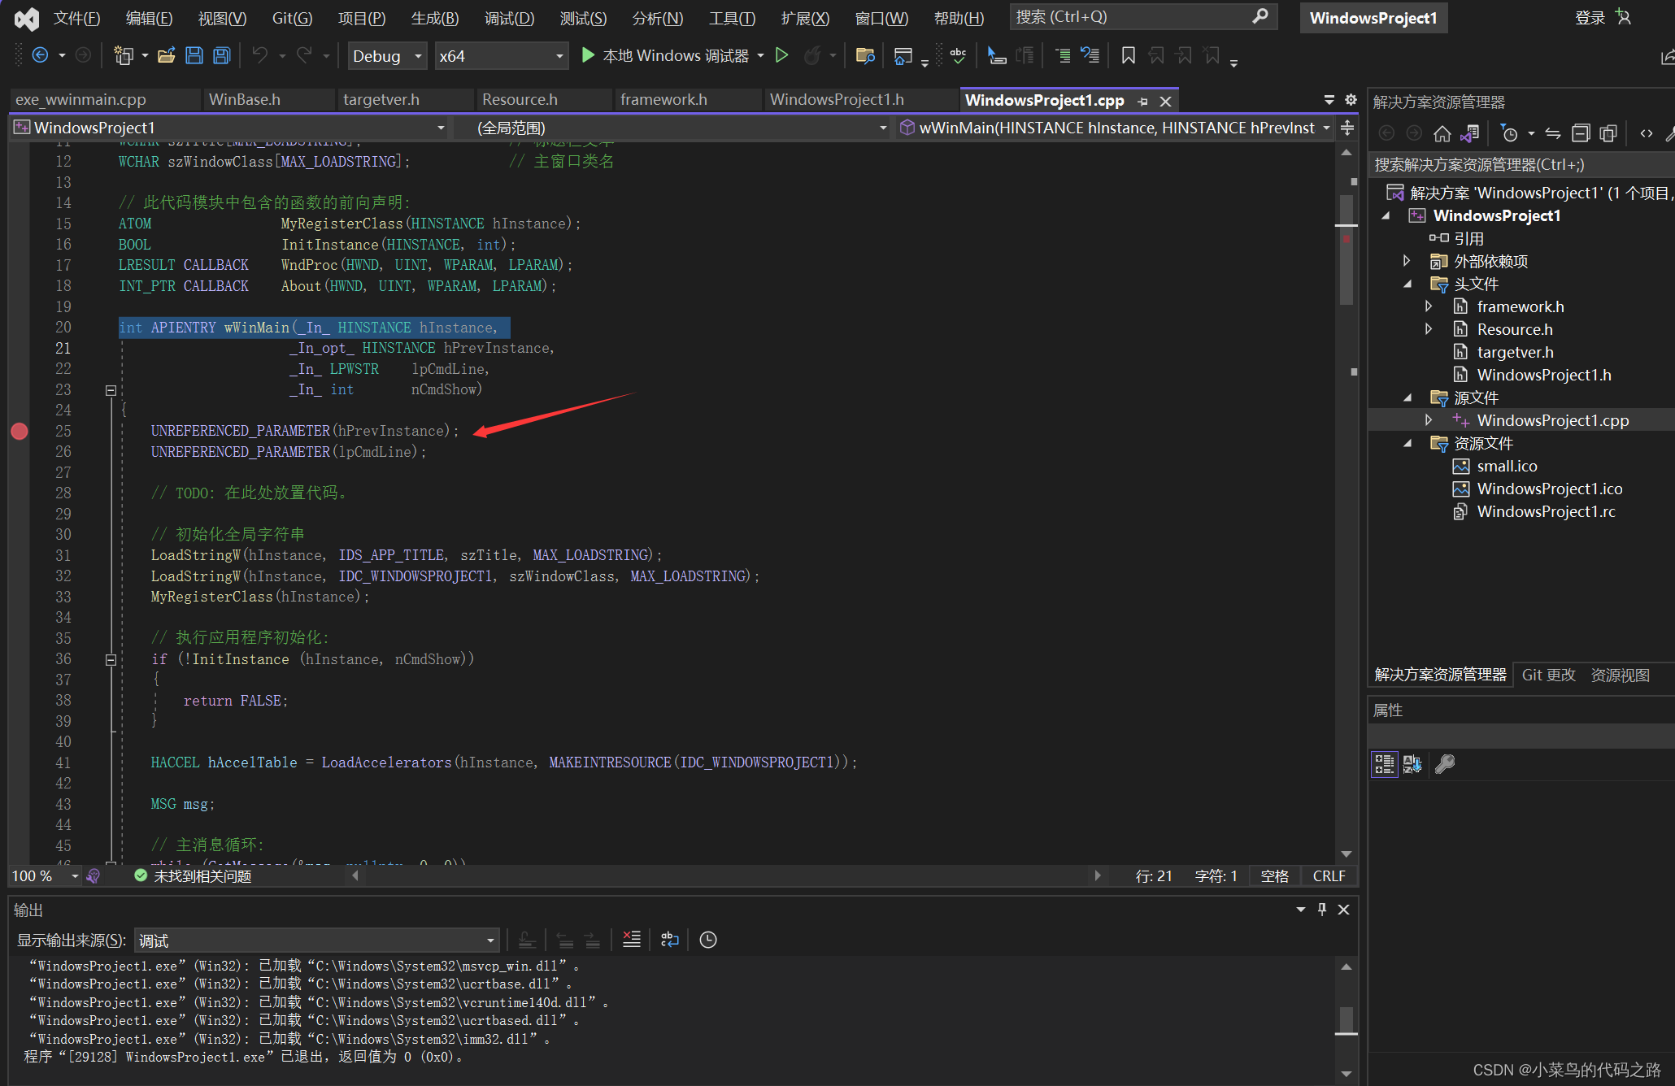Viewport: 1675px width, 1086px height.
Task: Toggle word wrap in the output panel
Action: point(669,940)
